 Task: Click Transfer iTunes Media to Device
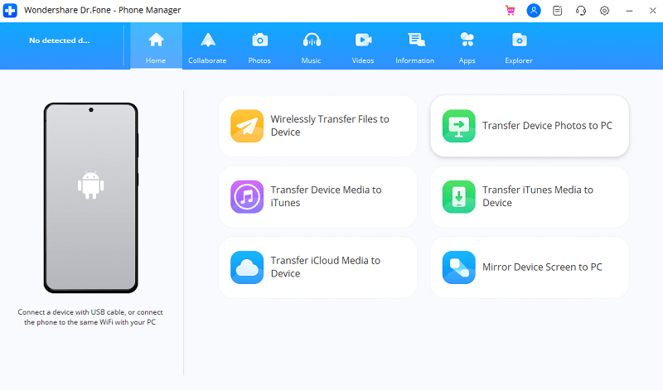pos(530,196)
